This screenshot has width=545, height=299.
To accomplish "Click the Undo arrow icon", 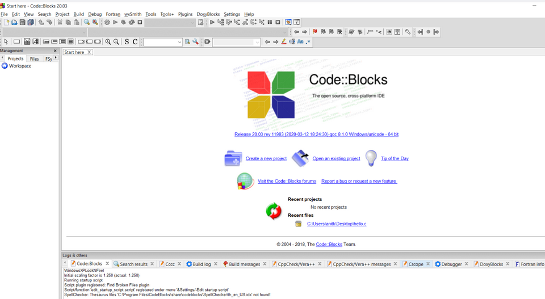I will coord(41,22).
